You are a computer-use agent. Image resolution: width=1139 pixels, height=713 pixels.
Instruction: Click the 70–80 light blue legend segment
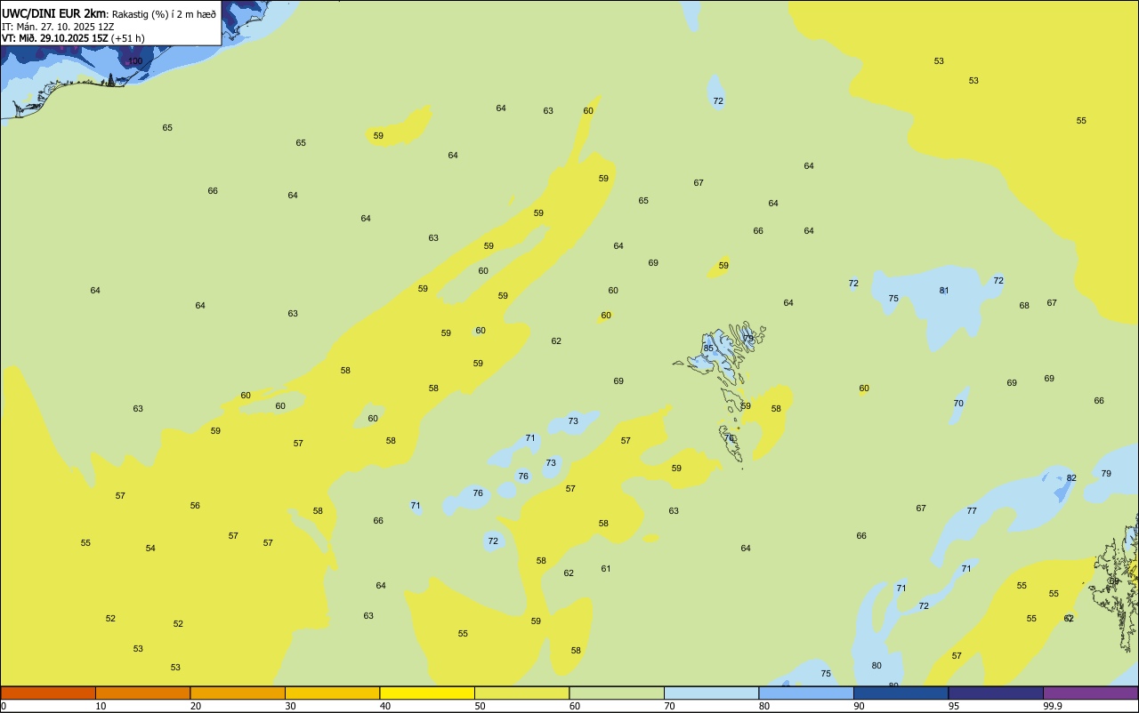tap(711, 693)
